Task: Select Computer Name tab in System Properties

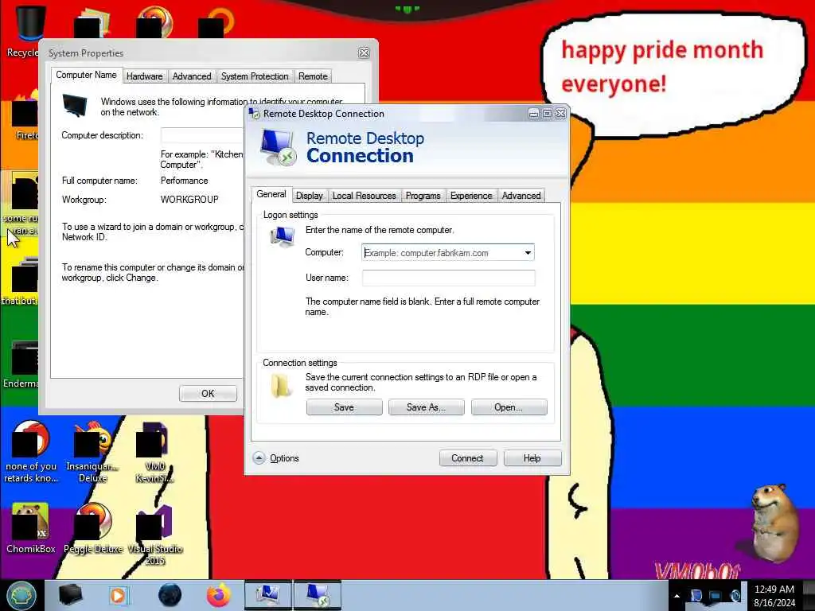Action: [x=86, y=75]
